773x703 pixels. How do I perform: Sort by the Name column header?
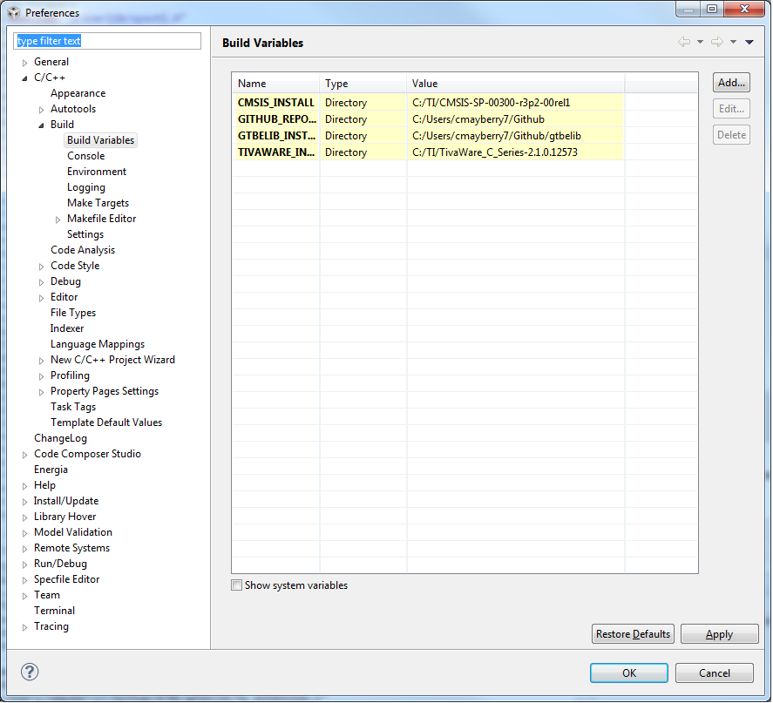tap(276, 84)
